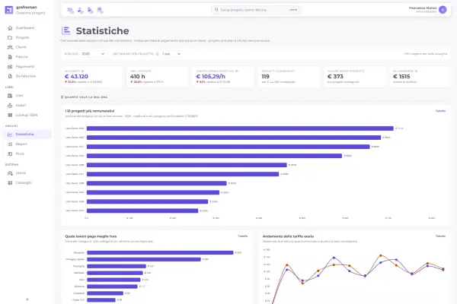Image resolution: width=457 pixels, height=304 pixels.
Task: Open Tabella for Quale lavoro paga meglio
Action: (x=243, y=236)
